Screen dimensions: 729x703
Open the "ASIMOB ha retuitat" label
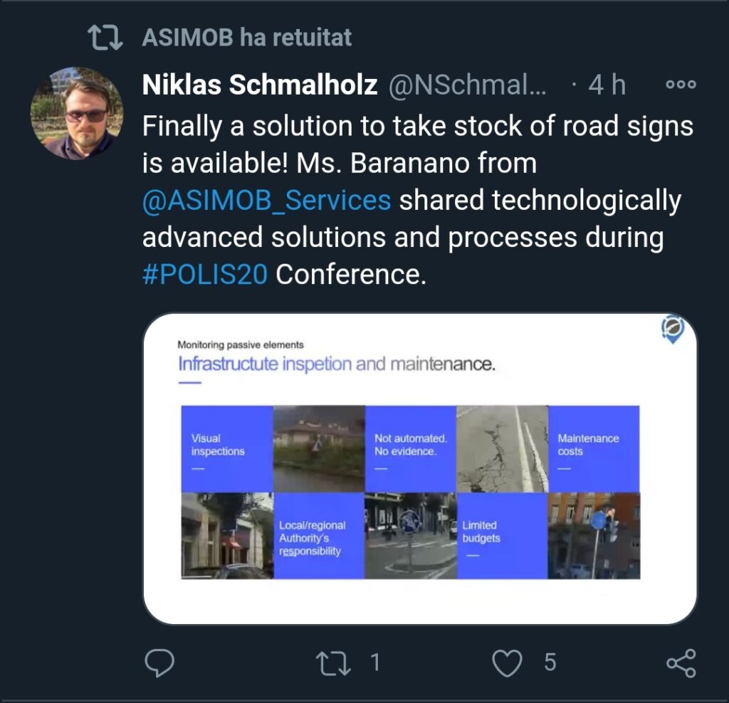(247, 37)
